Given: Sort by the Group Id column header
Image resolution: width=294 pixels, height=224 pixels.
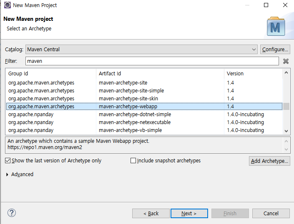Looking at the screenshot, I should tap(51, 74).
